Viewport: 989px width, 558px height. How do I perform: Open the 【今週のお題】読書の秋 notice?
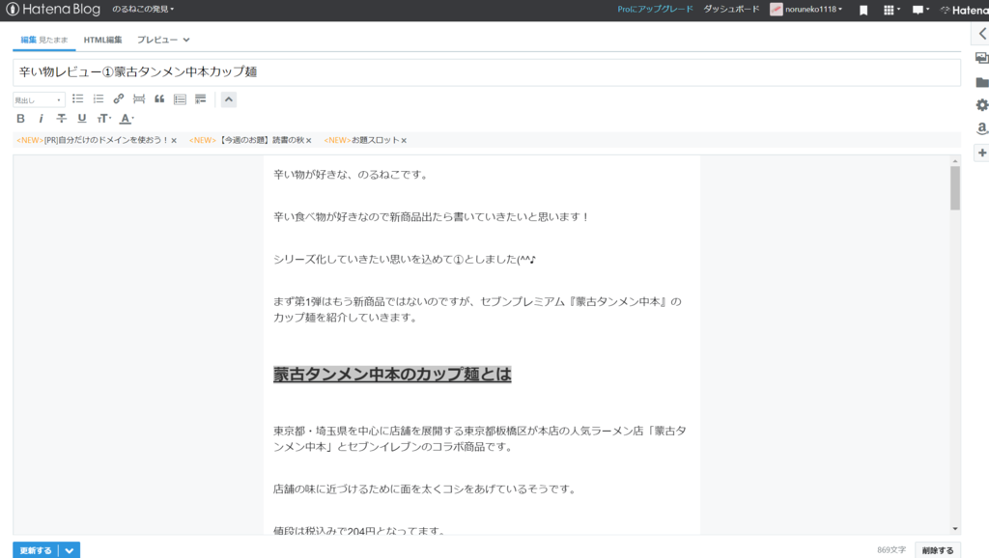[x=246, y=140]
